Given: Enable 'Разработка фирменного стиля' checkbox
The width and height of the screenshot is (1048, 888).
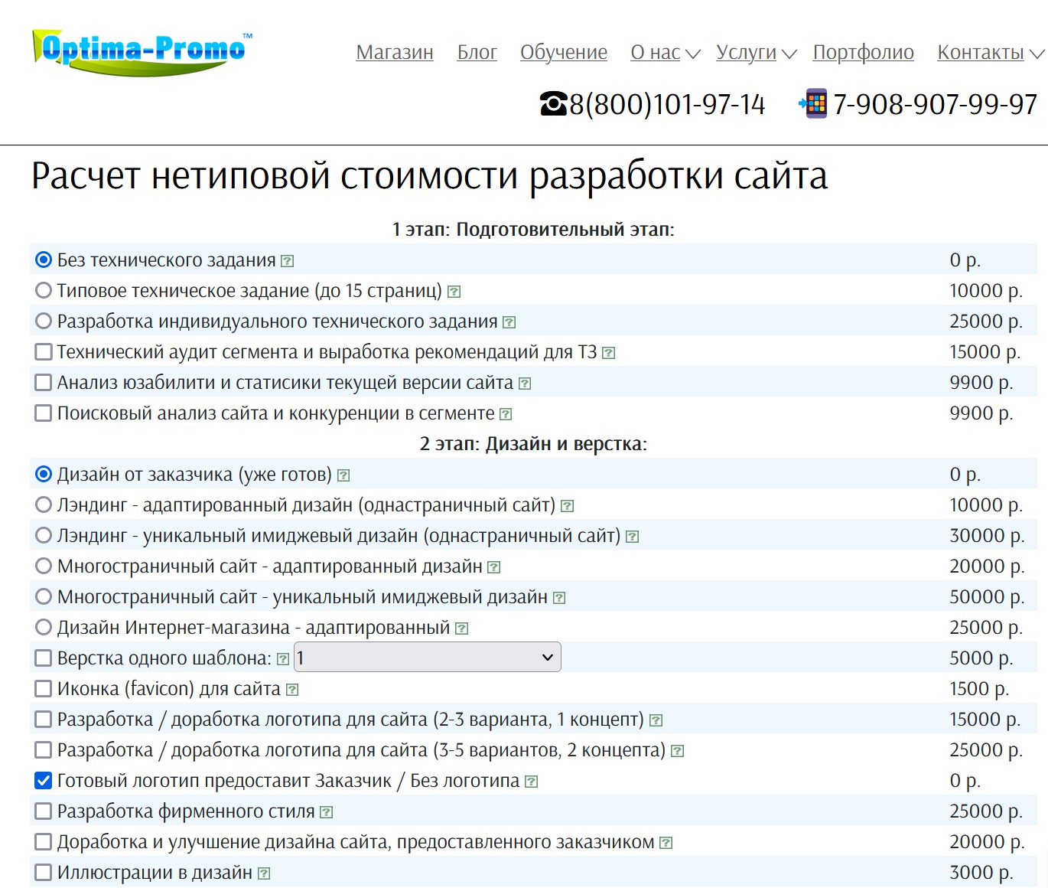Looking at the screenshot, I should click(44, 811).
